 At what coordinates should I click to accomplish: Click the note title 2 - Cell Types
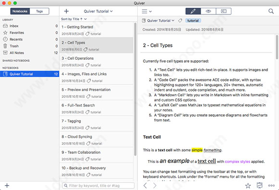(158, 45)
